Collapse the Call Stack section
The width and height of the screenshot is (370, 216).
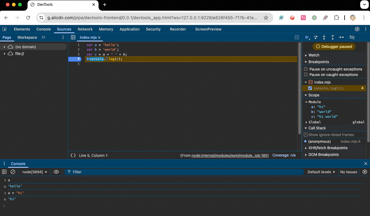[306, 128]
